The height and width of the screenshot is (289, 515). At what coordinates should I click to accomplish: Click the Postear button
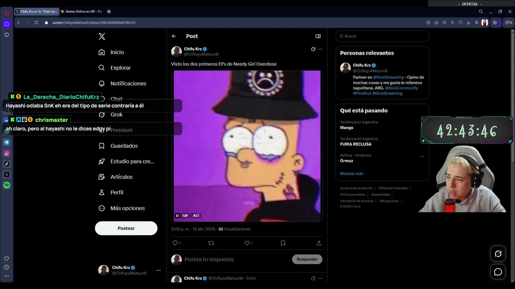[x=126, y=228]
